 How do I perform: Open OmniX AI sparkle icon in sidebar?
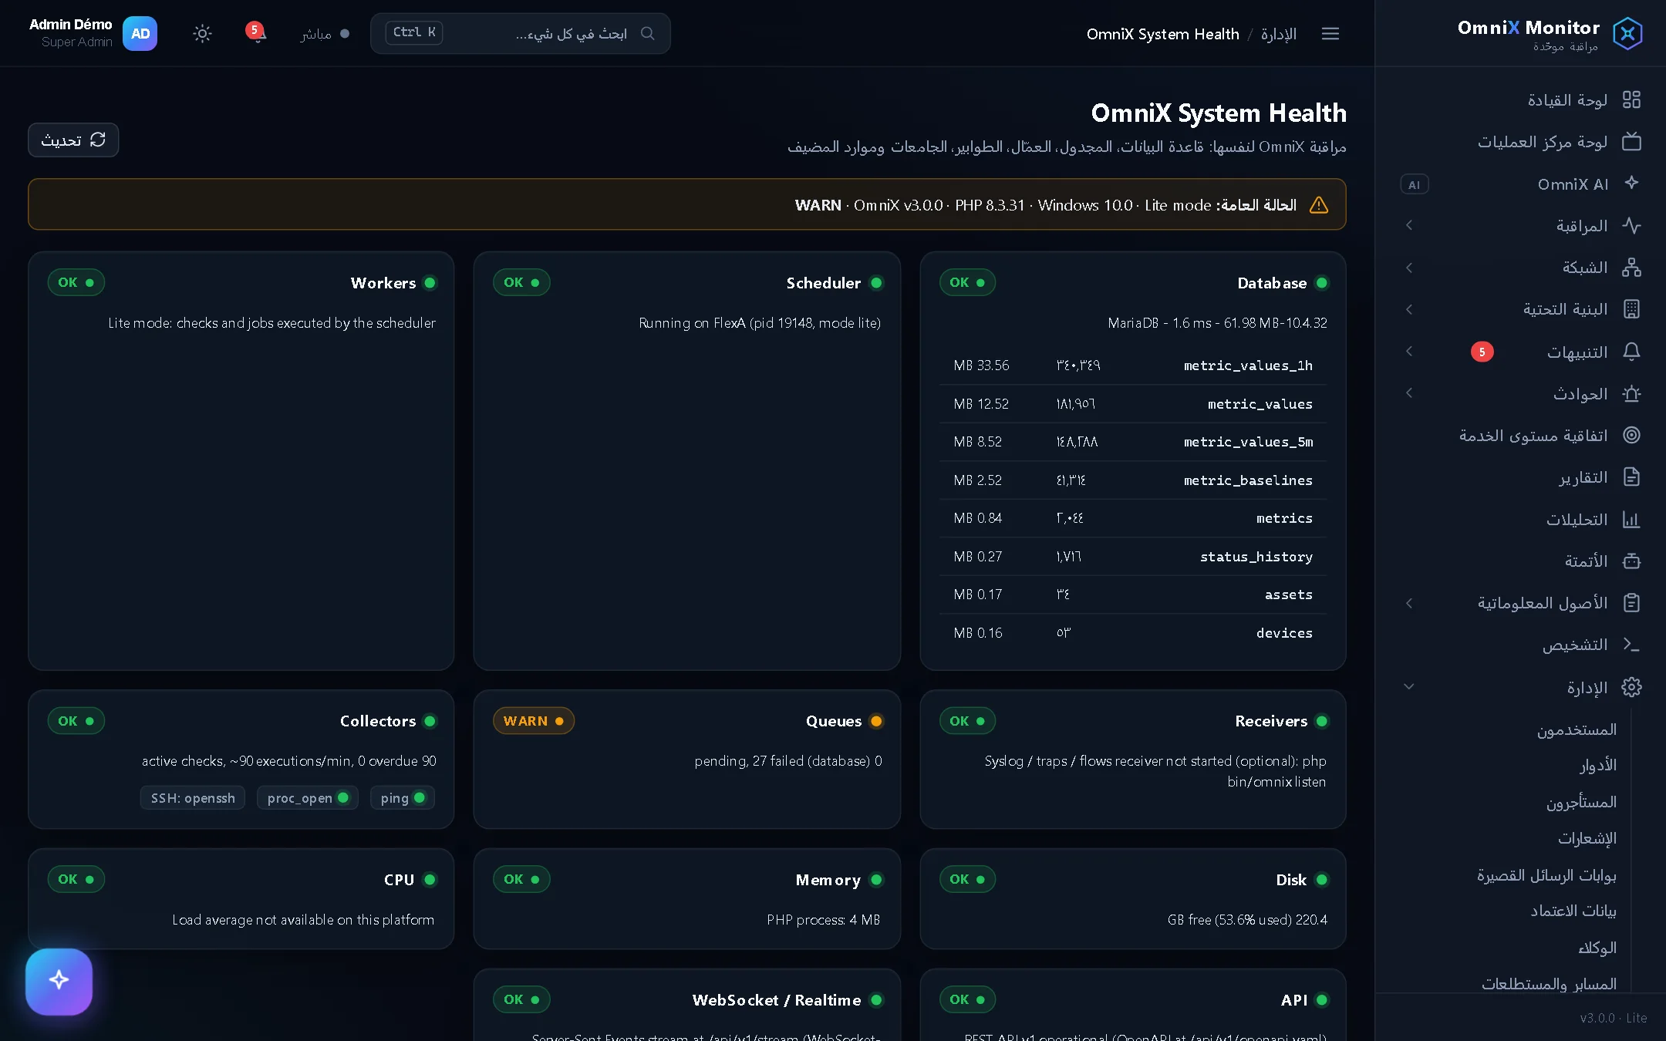pos(1631,184)
